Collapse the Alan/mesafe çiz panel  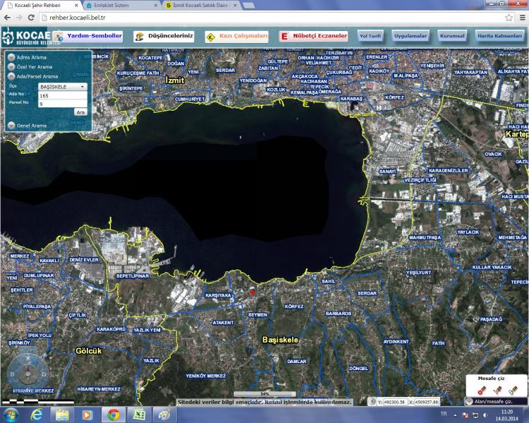469,401
